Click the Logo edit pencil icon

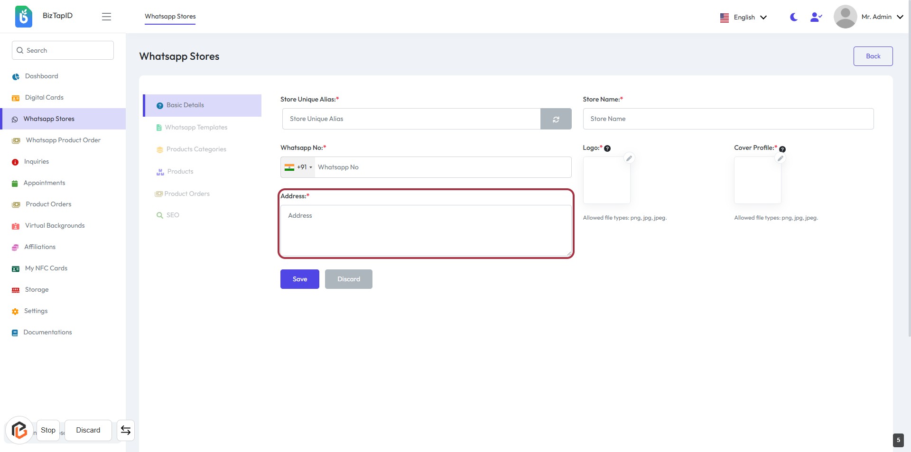click(629, 158)
